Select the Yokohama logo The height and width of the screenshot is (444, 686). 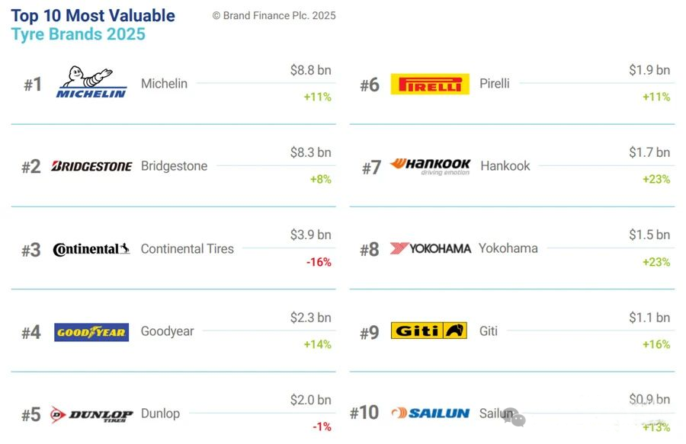pyautogui.click(x=431, y=248)
